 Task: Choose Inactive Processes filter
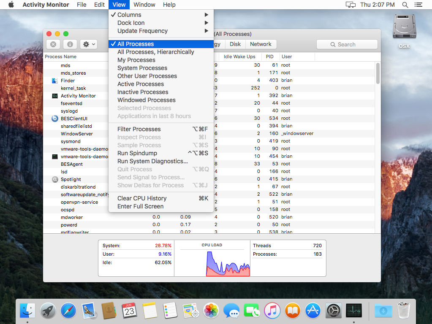pos(161,92)
